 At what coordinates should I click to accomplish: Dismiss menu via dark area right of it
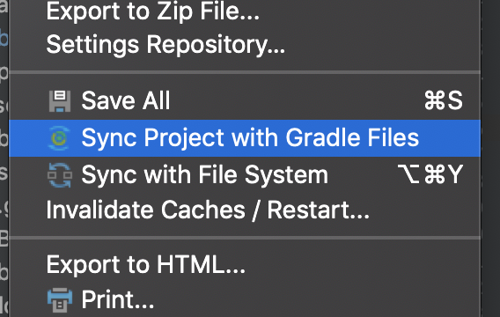tap(490, 158)
